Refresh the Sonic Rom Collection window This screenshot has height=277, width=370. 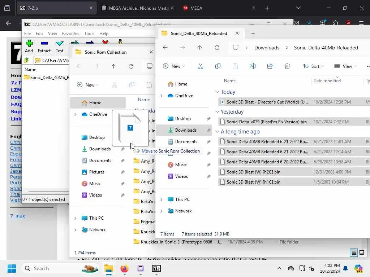(x=131, y=66)
